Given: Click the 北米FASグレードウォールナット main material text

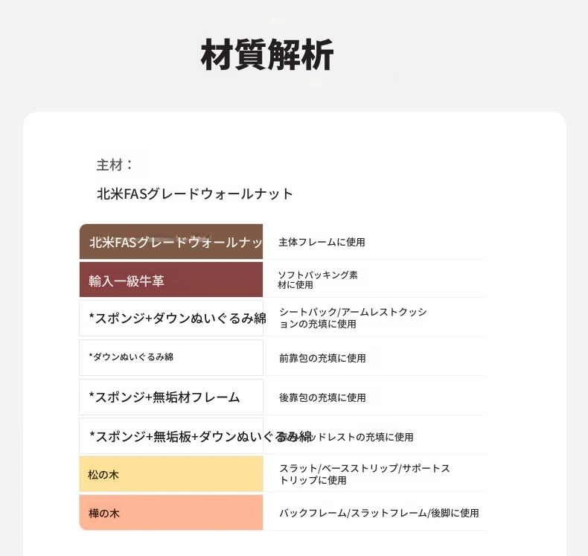Looking at the screenshot, I should (x=195, y=194).
